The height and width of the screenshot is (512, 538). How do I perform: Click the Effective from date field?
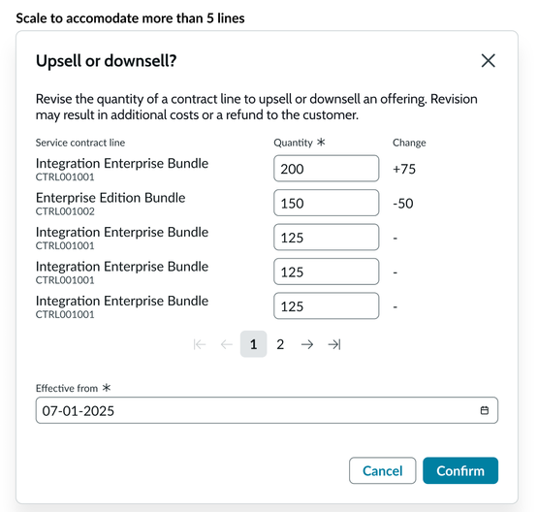coord(267,410)
